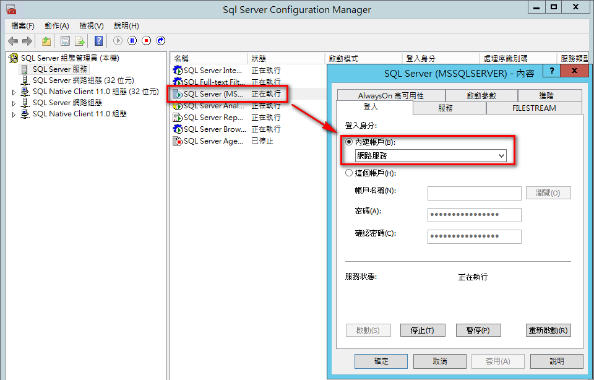Select the 內建帳戶 radio button

349,142
